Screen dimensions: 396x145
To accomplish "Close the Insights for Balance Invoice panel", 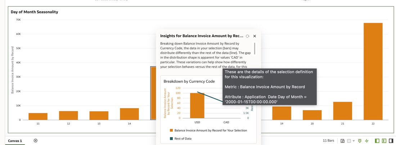I will (x=255, y=36).
